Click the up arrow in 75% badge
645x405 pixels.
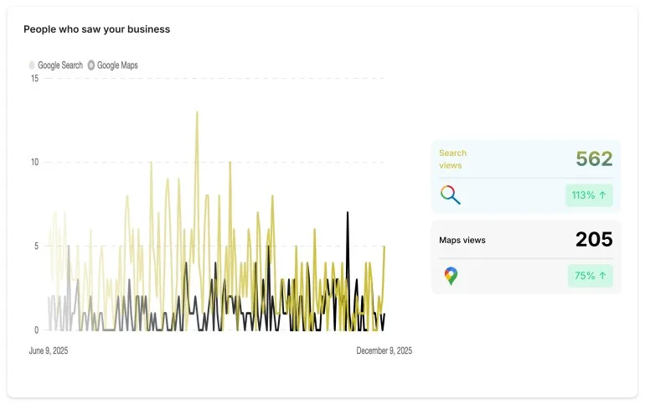click(603, 276)
